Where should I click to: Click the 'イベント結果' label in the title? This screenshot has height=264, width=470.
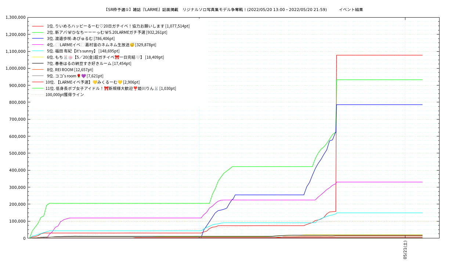pyautogui.click(x=351, y=10)
